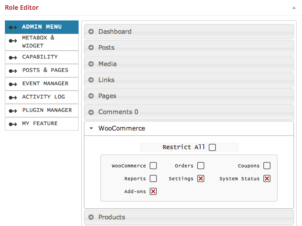Go to Event Manager tab

[42, 84]
